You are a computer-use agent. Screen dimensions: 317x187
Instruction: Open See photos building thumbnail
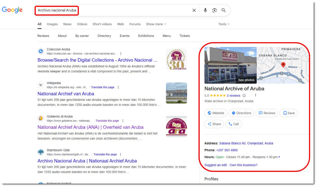coord(230,65)
